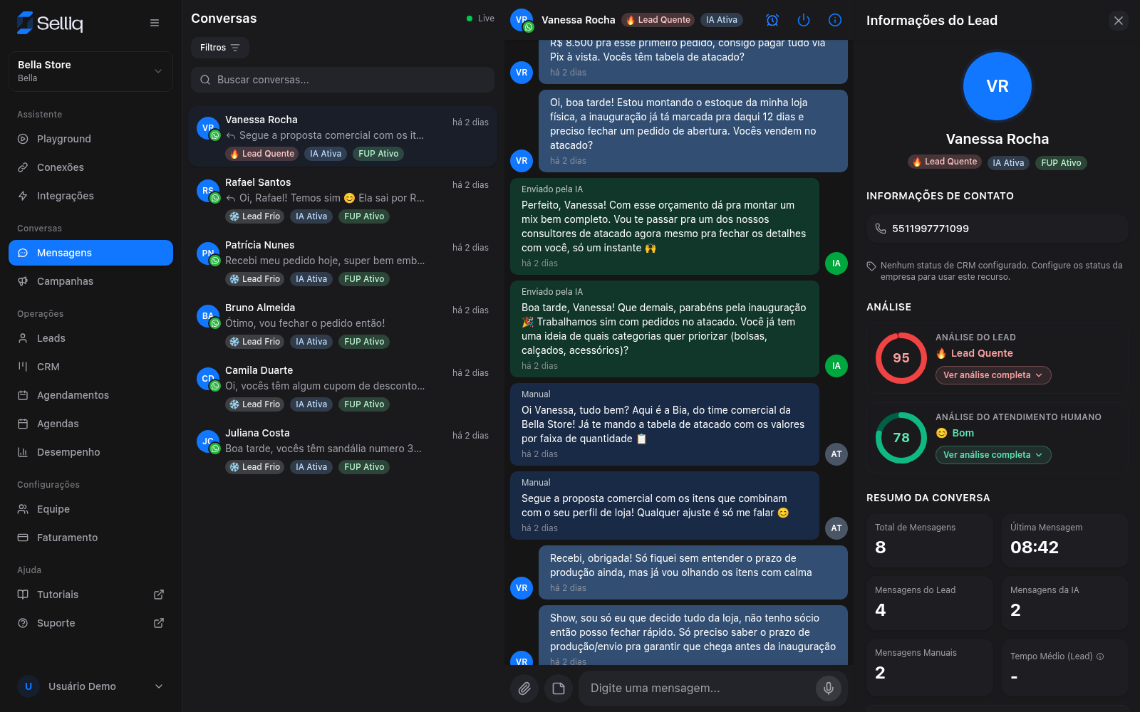Click the microphone voice message icon

(x=829, y=689)
